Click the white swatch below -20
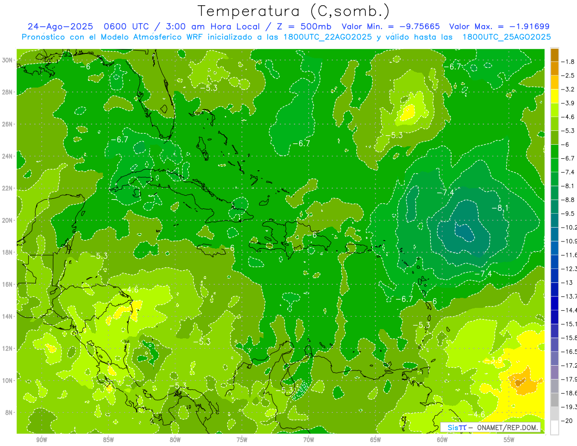This screenshot has width=577, height=446. (x=554, y=428)
